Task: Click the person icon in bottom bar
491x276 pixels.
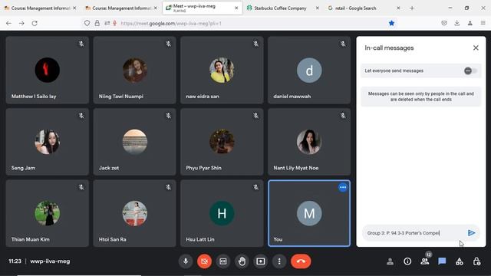Action: click(390, 261)
